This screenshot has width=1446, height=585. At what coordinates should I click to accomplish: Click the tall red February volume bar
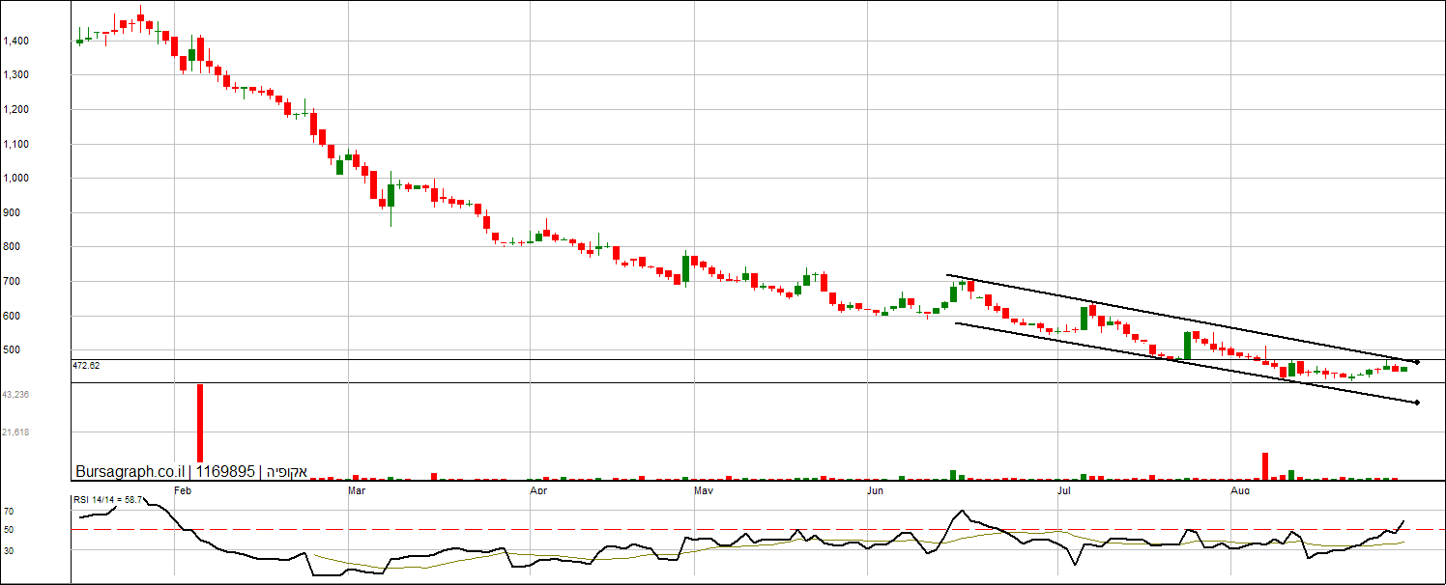click(x=200, y=425)
